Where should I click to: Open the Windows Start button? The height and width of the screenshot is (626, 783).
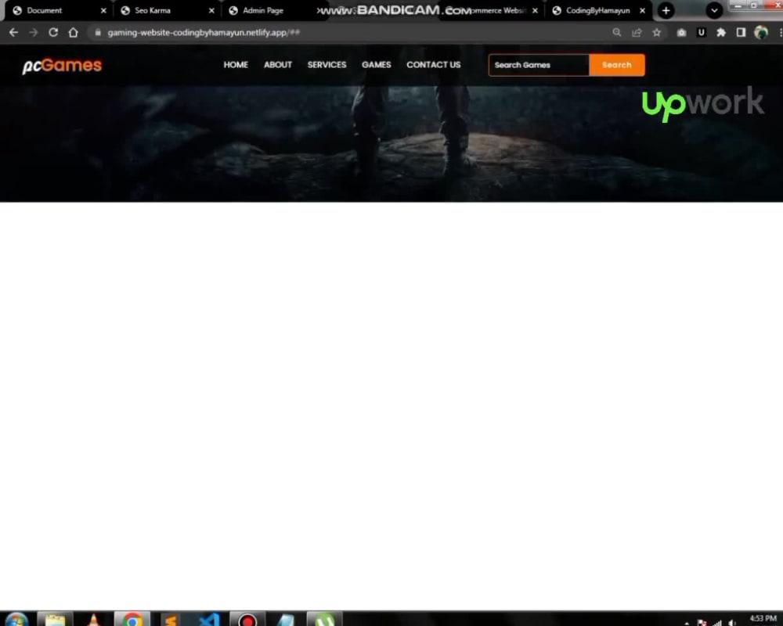coord(16,620)
